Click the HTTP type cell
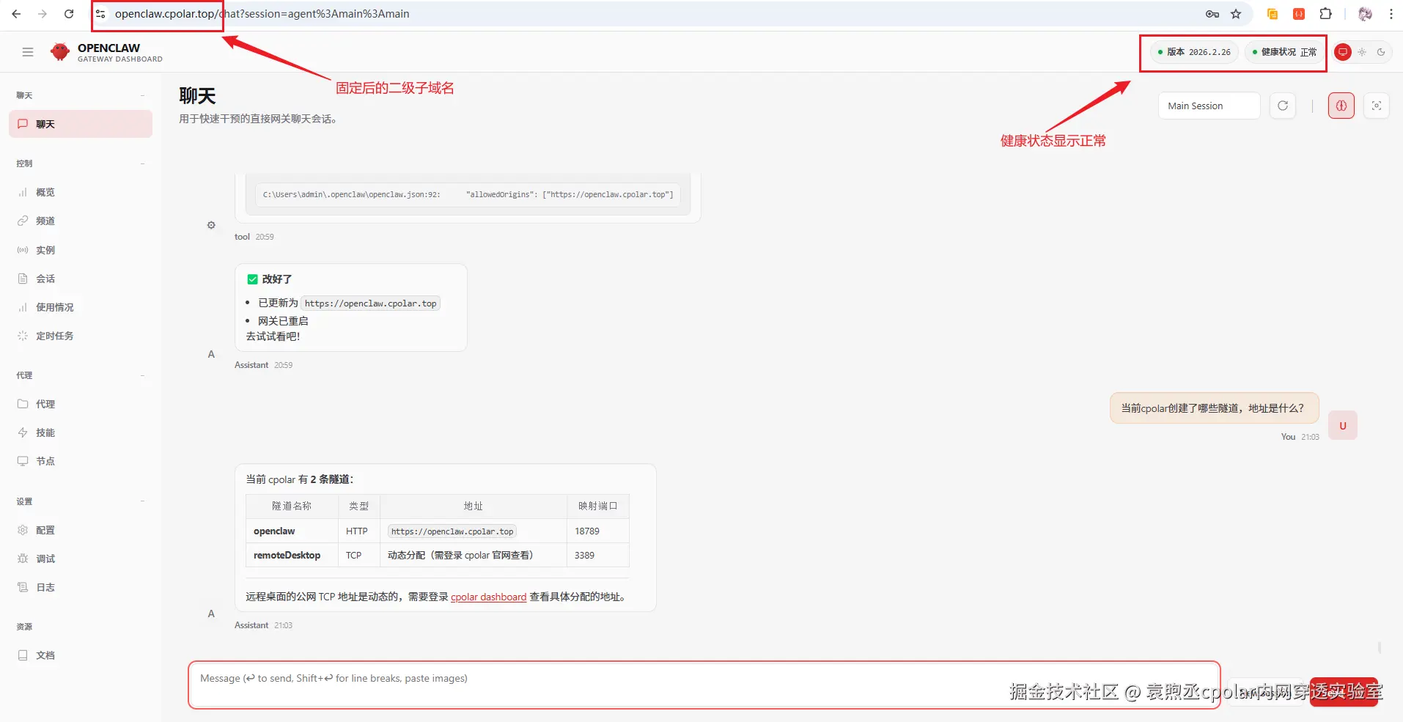Viewport: 1403px width, 722px height. (x=358, y=531)
